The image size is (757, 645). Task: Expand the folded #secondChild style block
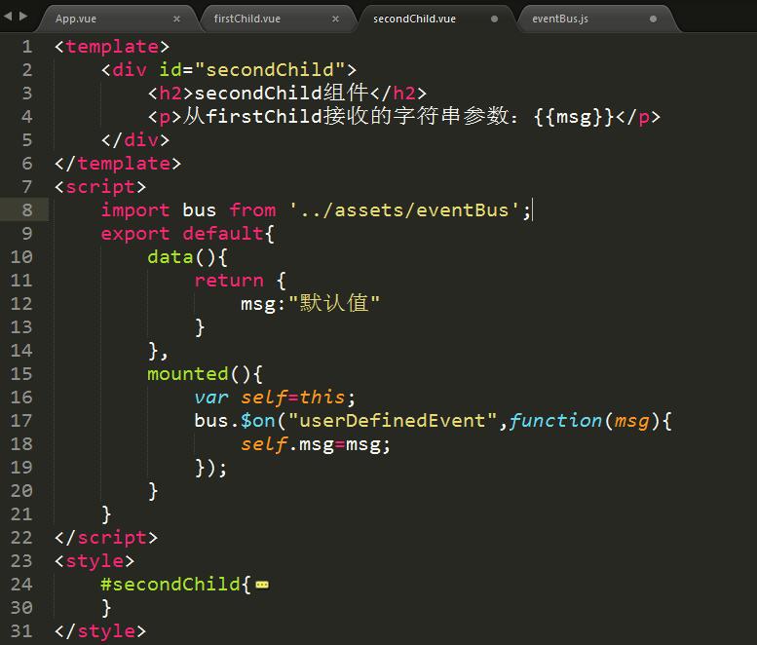pos(262,586)
